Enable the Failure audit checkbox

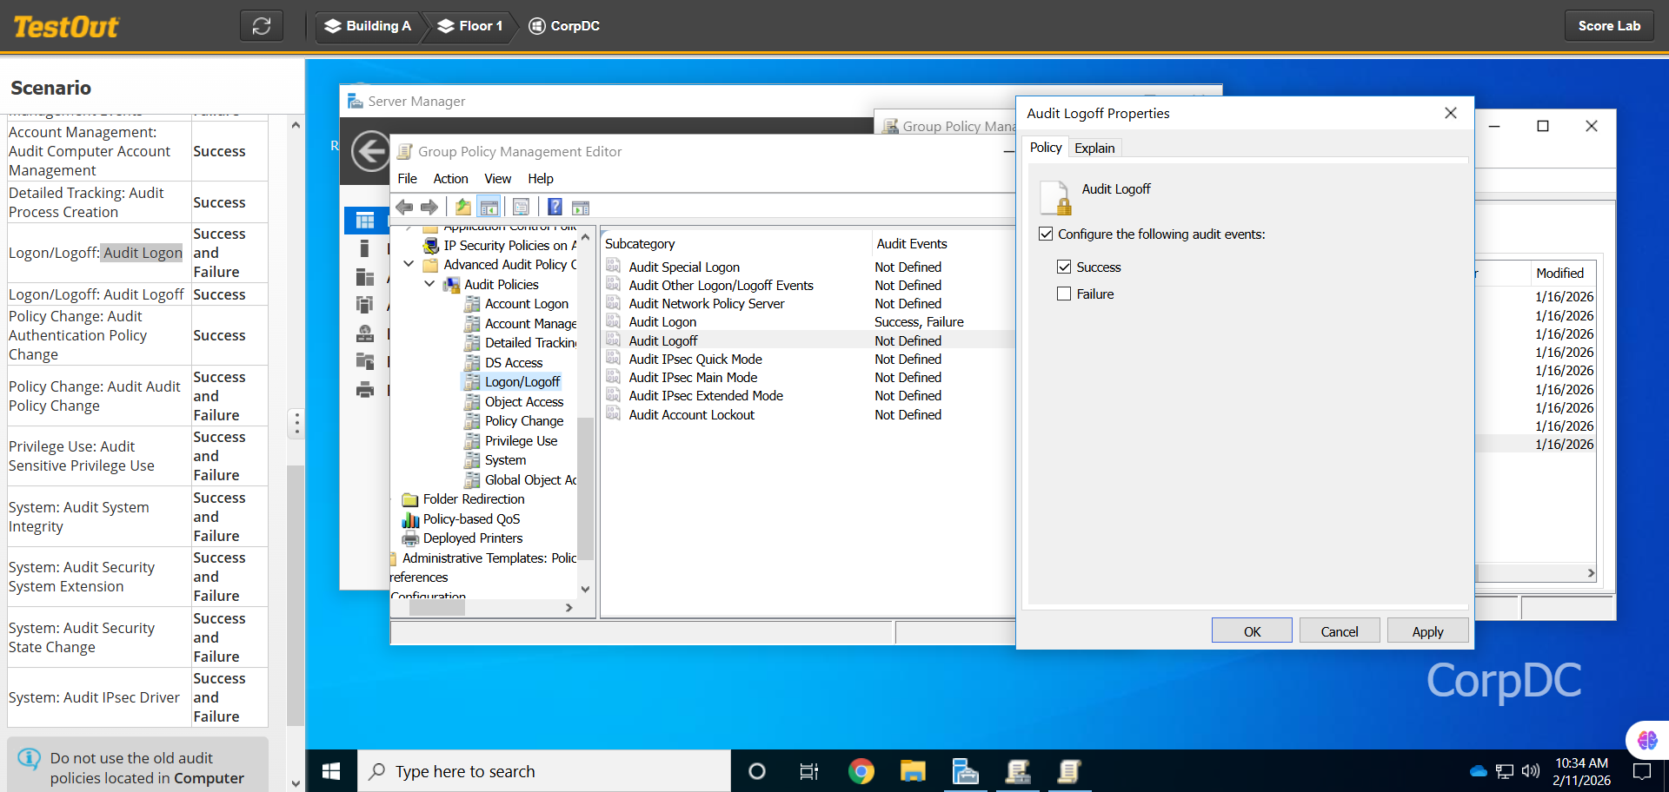tap(1064, 294)
